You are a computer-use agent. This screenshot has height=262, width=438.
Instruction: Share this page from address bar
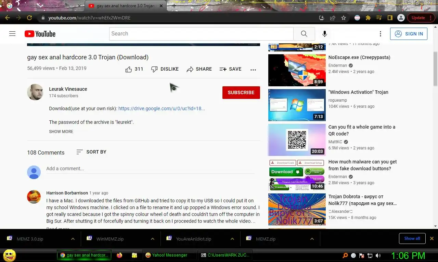tap(333, 18)
